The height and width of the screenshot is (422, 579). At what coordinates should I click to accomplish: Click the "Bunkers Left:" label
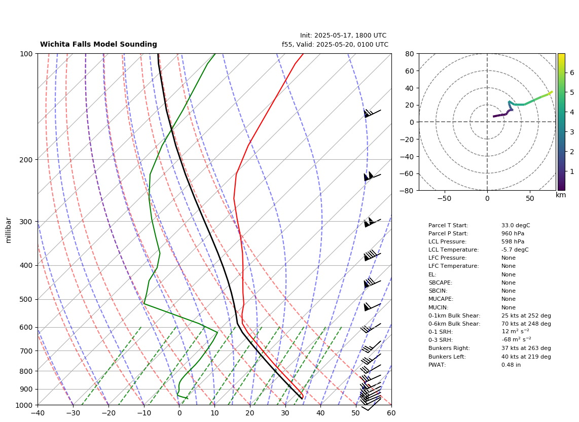click(x=447, y=357)
